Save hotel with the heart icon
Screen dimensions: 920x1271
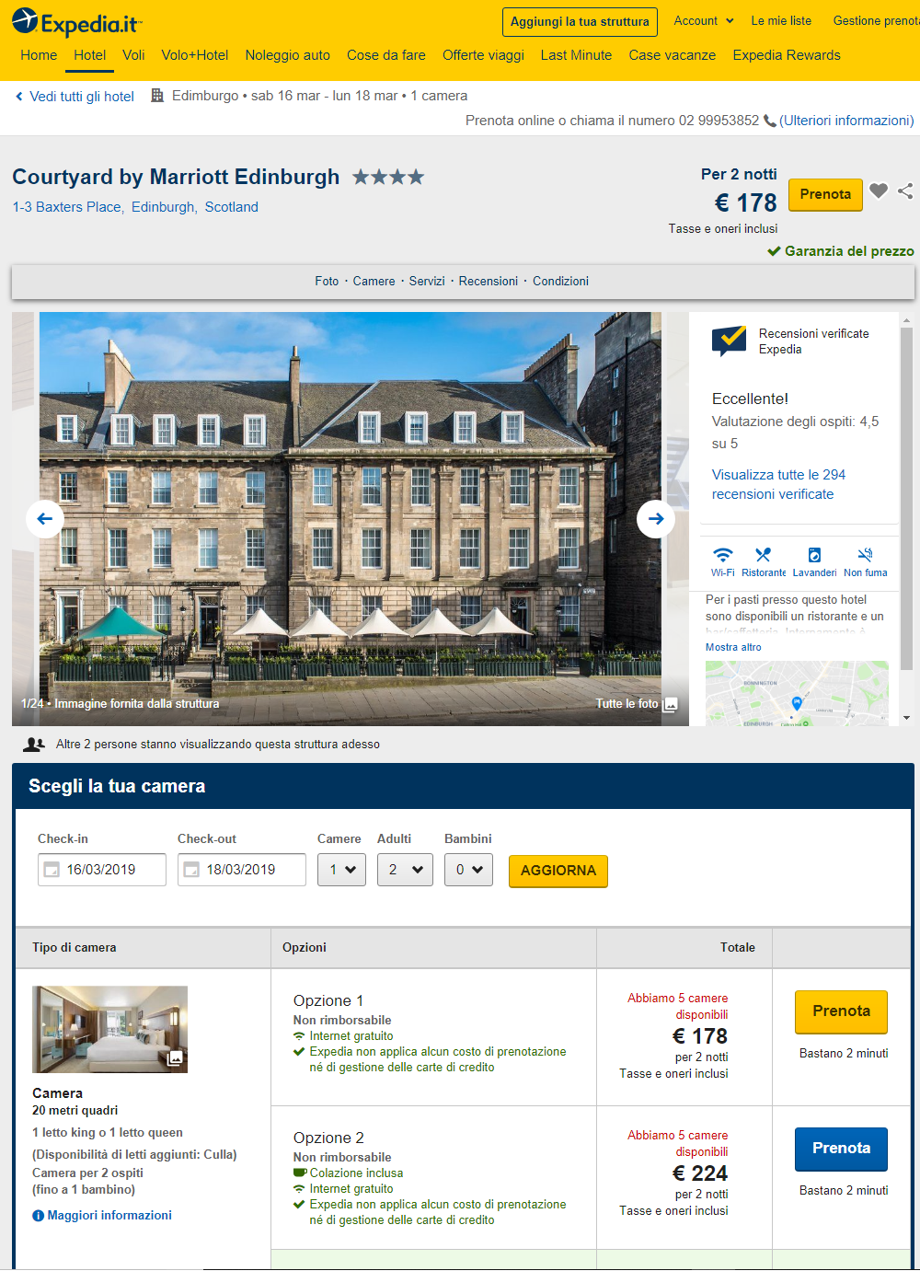[879, 191]
